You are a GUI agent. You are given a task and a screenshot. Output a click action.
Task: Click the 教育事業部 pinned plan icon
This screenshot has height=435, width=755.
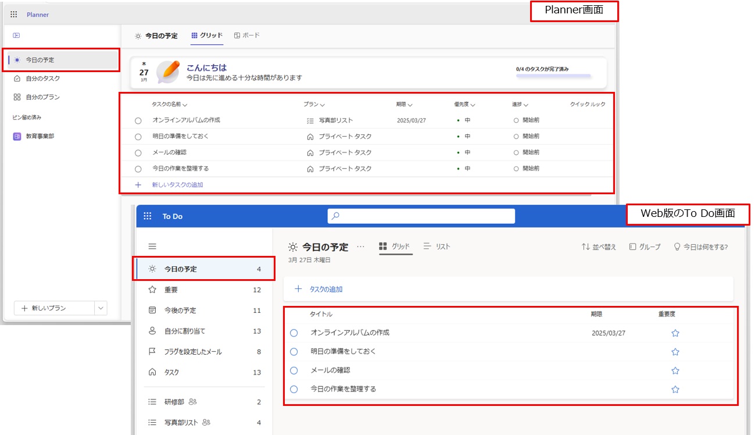(x=17, y=137)
